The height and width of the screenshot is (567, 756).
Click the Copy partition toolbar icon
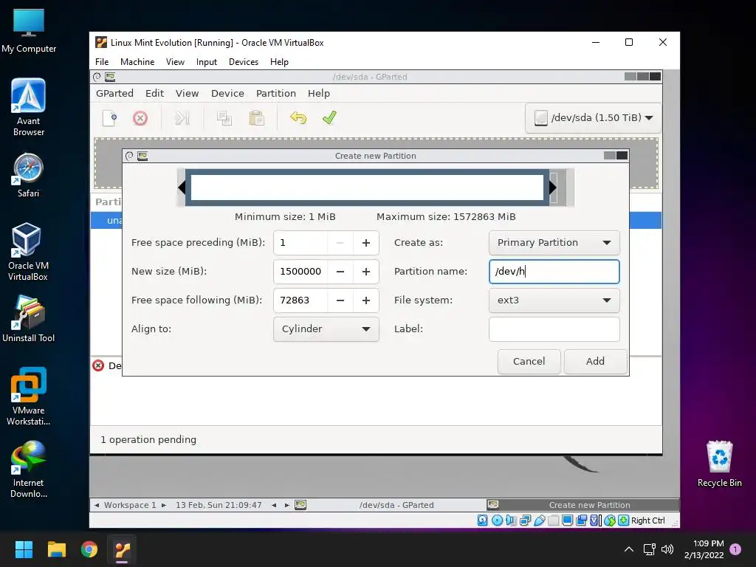224,118
